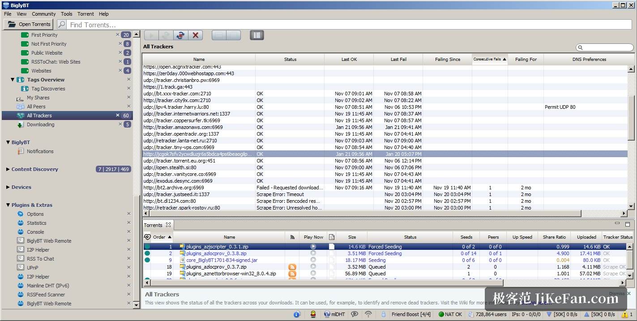Click the red X remove toolbar button

coord(196,35)
